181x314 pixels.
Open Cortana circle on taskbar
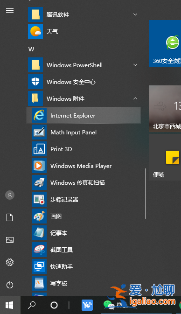pyautogui.click(x=54, y=305)
